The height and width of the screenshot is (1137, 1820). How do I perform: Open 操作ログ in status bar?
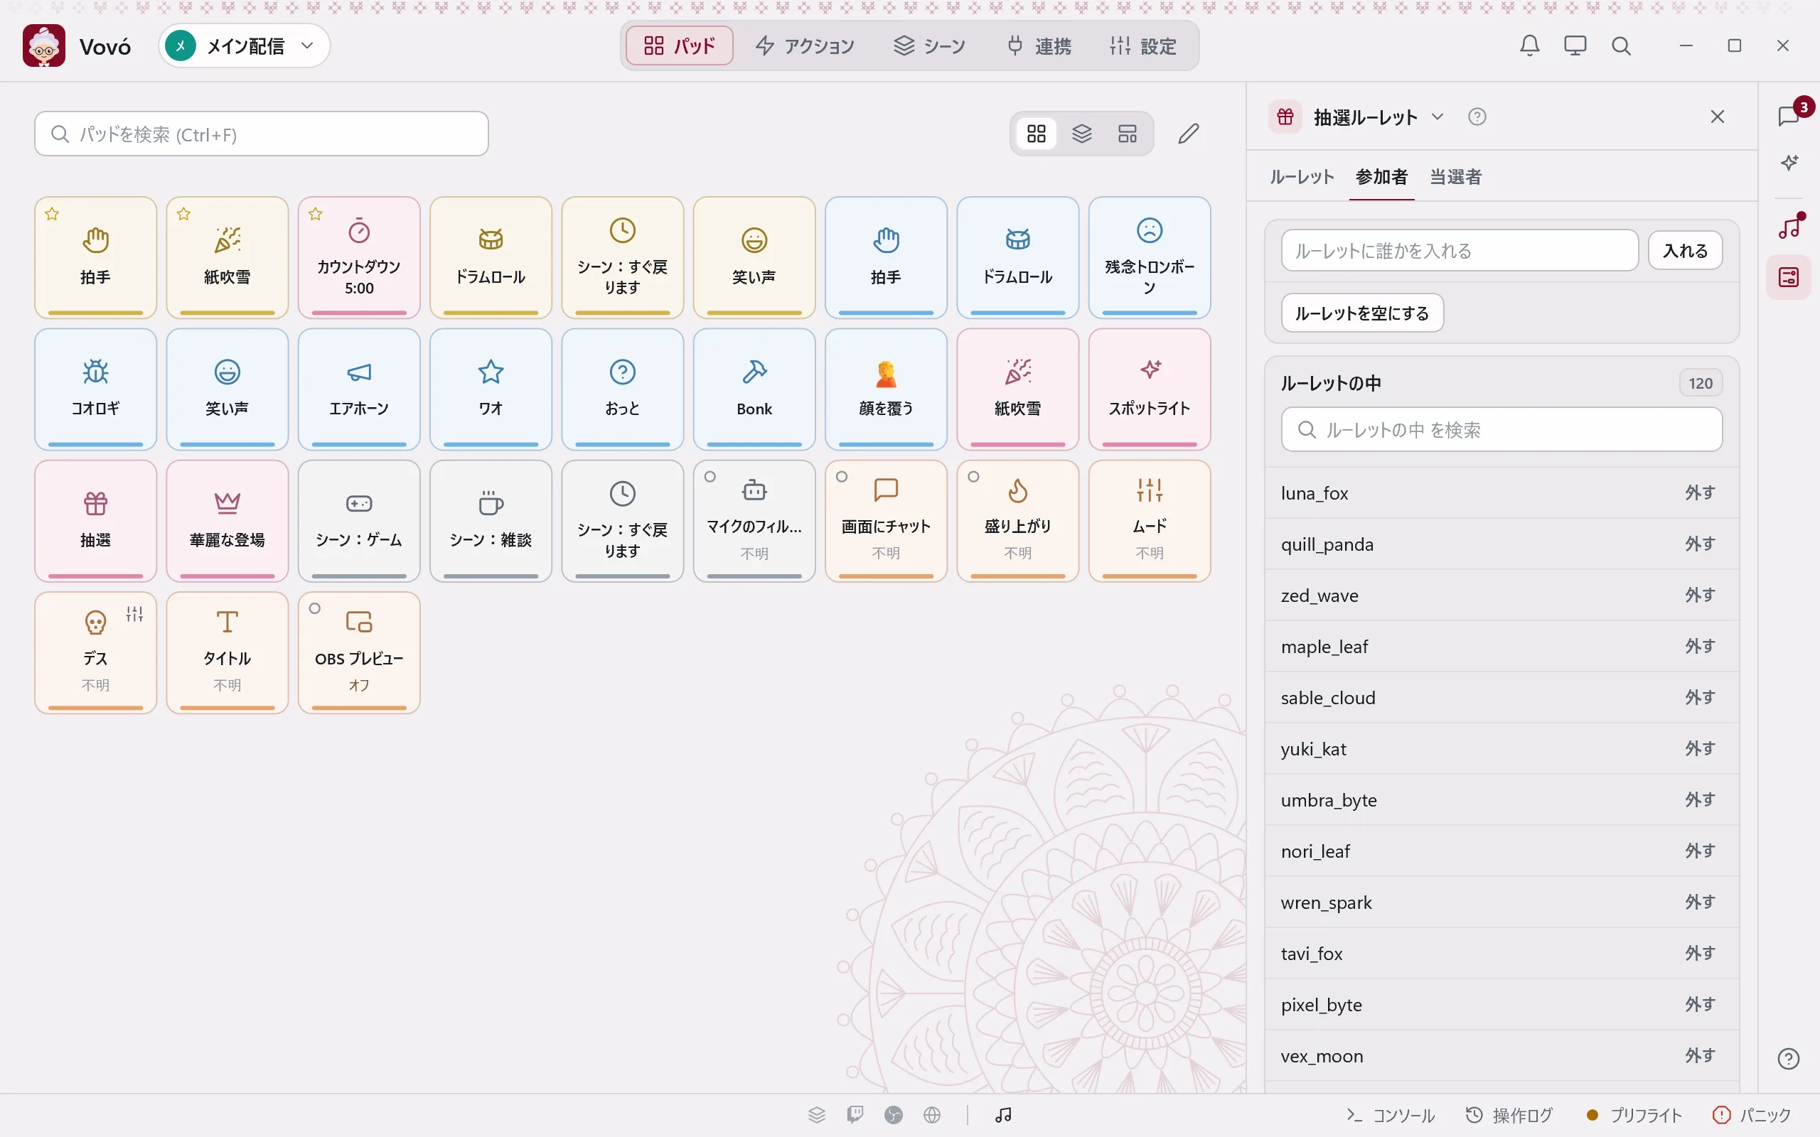(1509, 1114)
